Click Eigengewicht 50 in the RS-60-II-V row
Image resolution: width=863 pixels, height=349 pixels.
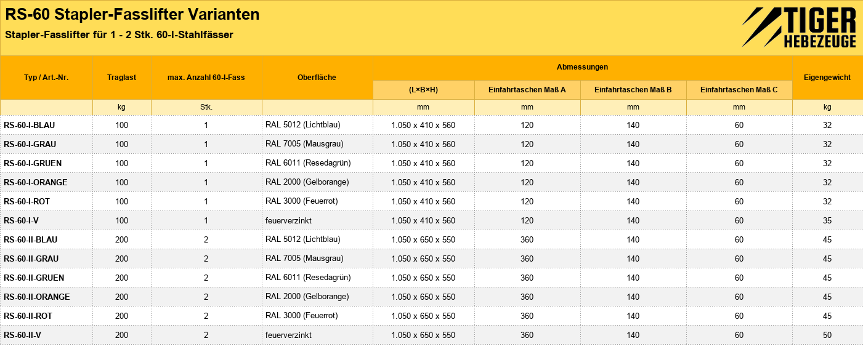[827, 335]
